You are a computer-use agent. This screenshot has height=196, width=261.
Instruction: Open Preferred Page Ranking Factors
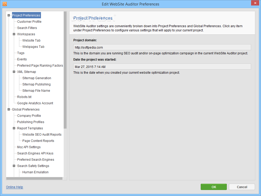40,66
